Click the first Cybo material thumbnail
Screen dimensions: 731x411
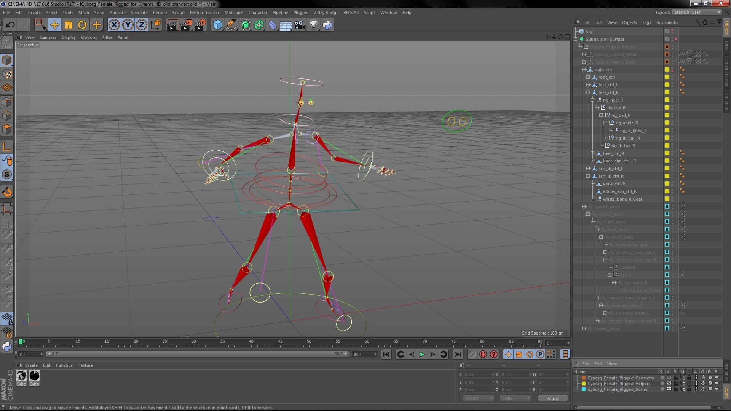[x=22, y=376]
